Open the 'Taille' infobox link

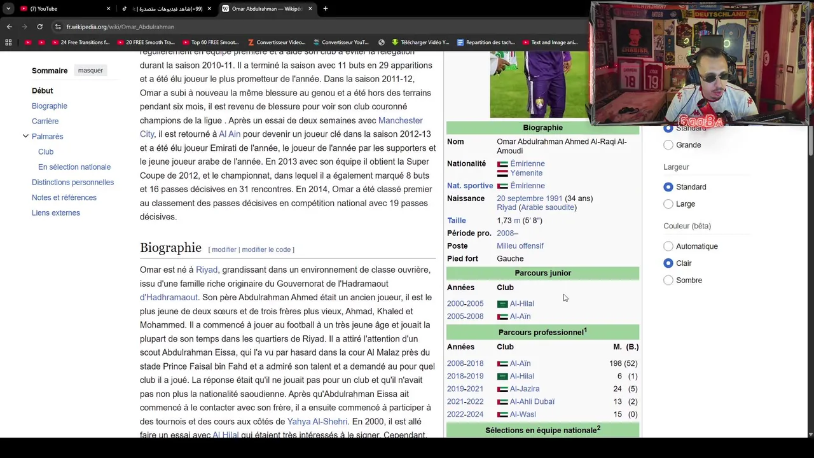click(457, 221)
